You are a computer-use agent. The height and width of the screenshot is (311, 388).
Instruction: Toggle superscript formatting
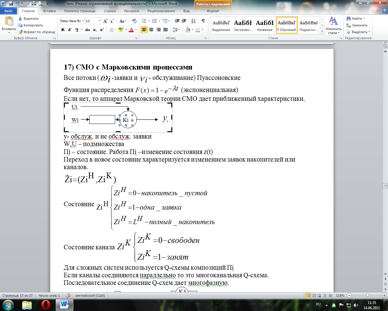[102, 30]
